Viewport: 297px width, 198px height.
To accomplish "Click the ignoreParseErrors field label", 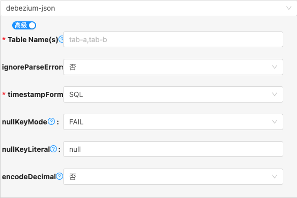I will click(x=33, y=67).
